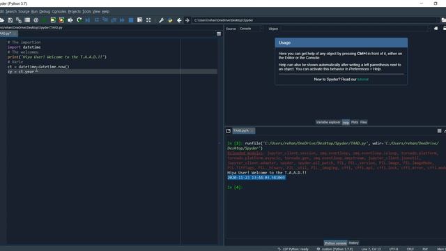Click the Help pane home icon
The width and height of the screenshot is (446, 251).
tap(436, 29)
